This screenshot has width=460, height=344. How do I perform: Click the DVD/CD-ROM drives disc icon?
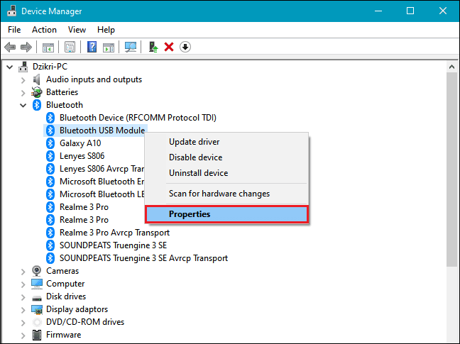(x=37, y=322)
